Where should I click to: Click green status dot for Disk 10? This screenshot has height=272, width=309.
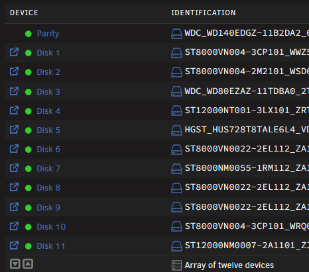tap(29, 227)
